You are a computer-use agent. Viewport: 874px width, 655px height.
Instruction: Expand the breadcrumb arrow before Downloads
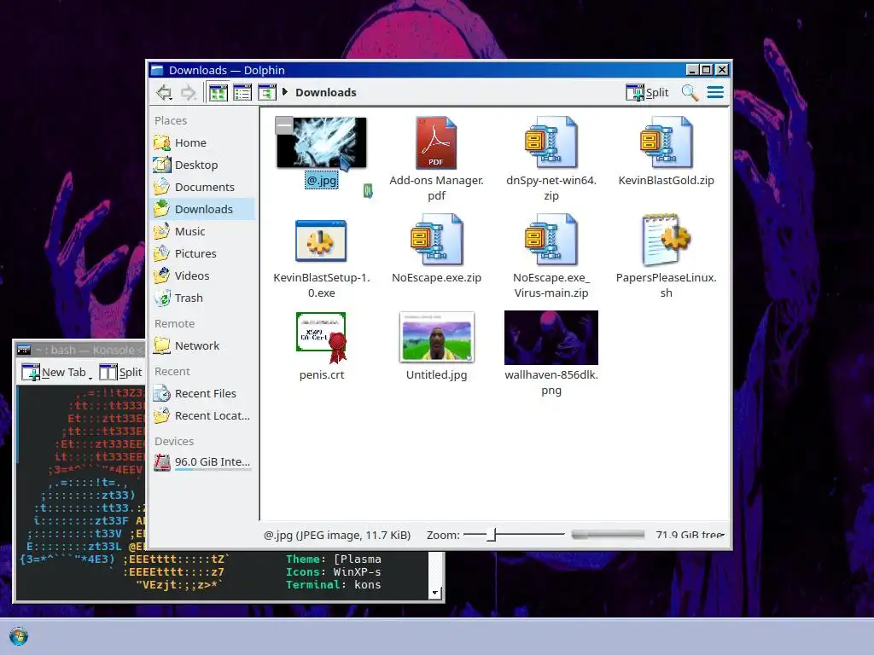pos(285,92)
